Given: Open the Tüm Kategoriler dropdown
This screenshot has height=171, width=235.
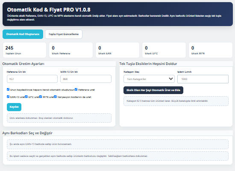Looking at the screenshot, I should [149, 79].
